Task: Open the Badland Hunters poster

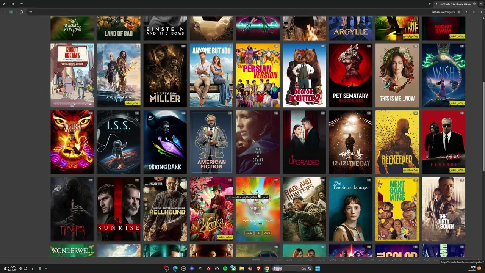Action: point(304,209)
